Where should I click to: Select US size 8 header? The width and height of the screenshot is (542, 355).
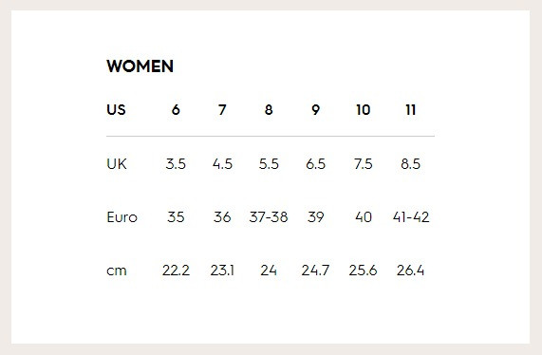[x=269, y=110]
